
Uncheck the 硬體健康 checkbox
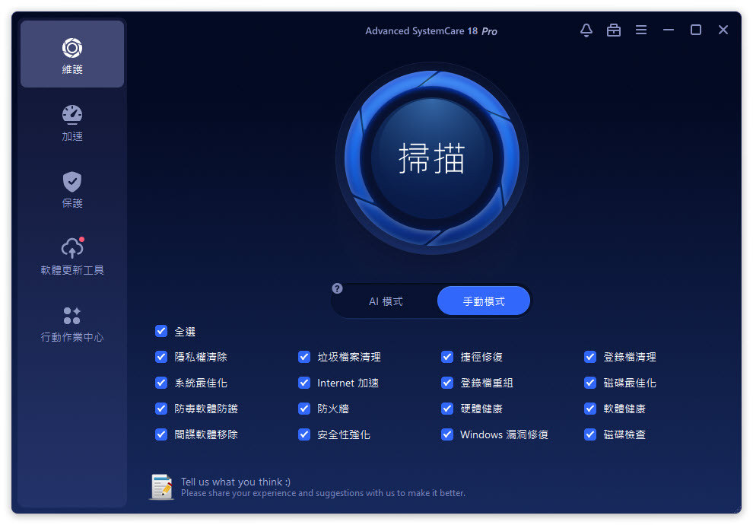(447, 409)
